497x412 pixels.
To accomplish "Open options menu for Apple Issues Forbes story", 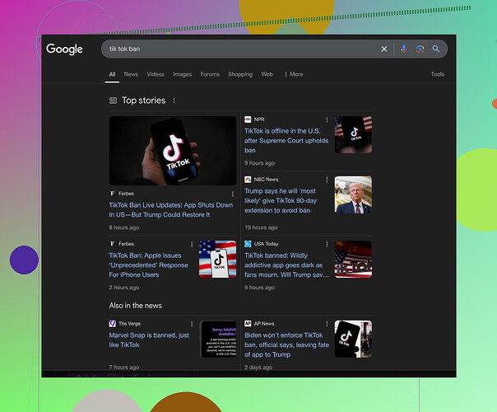I will [192, 244].
